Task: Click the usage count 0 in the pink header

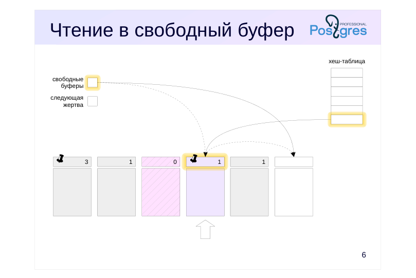Action: (175, 162)
